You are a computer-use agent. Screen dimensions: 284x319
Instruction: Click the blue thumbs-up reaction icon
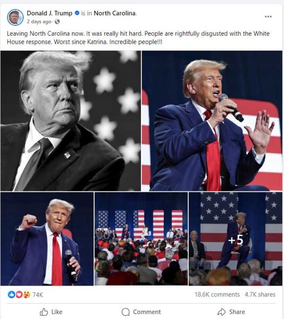[11, 295]
